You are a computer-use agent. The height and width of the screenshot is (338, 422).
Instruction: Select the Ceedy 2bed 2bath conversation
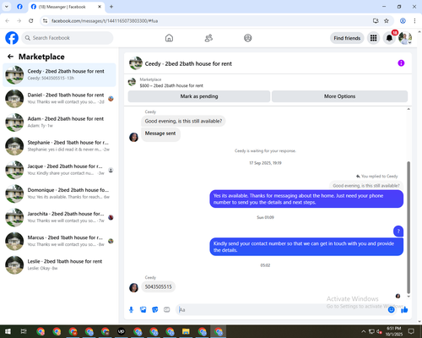pos(59,74)
